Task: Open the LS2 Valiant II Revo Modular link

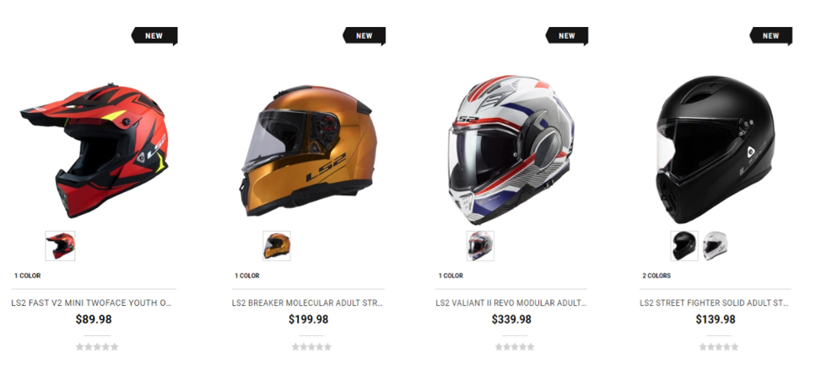Action: tap(511, 302)
